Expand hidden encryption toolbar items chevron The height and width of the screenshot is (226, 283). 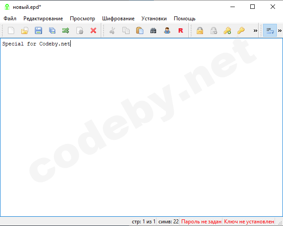point(256,30)
